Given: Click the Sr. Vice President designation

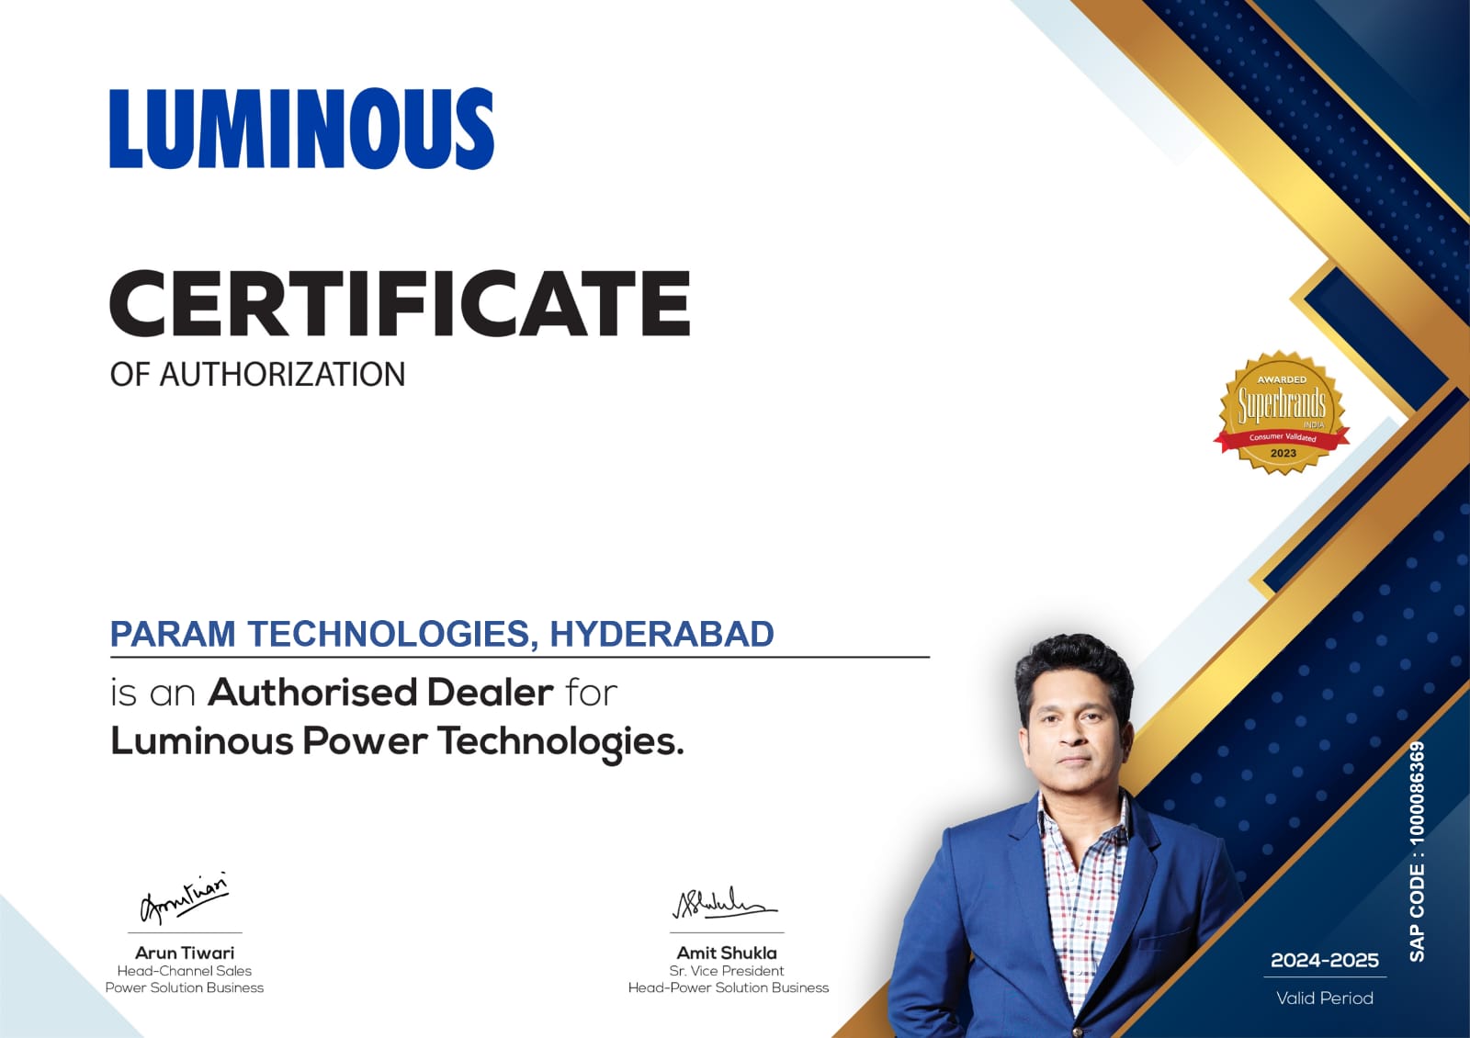Looking at the screenshot, I should click(x=727, y=971).
